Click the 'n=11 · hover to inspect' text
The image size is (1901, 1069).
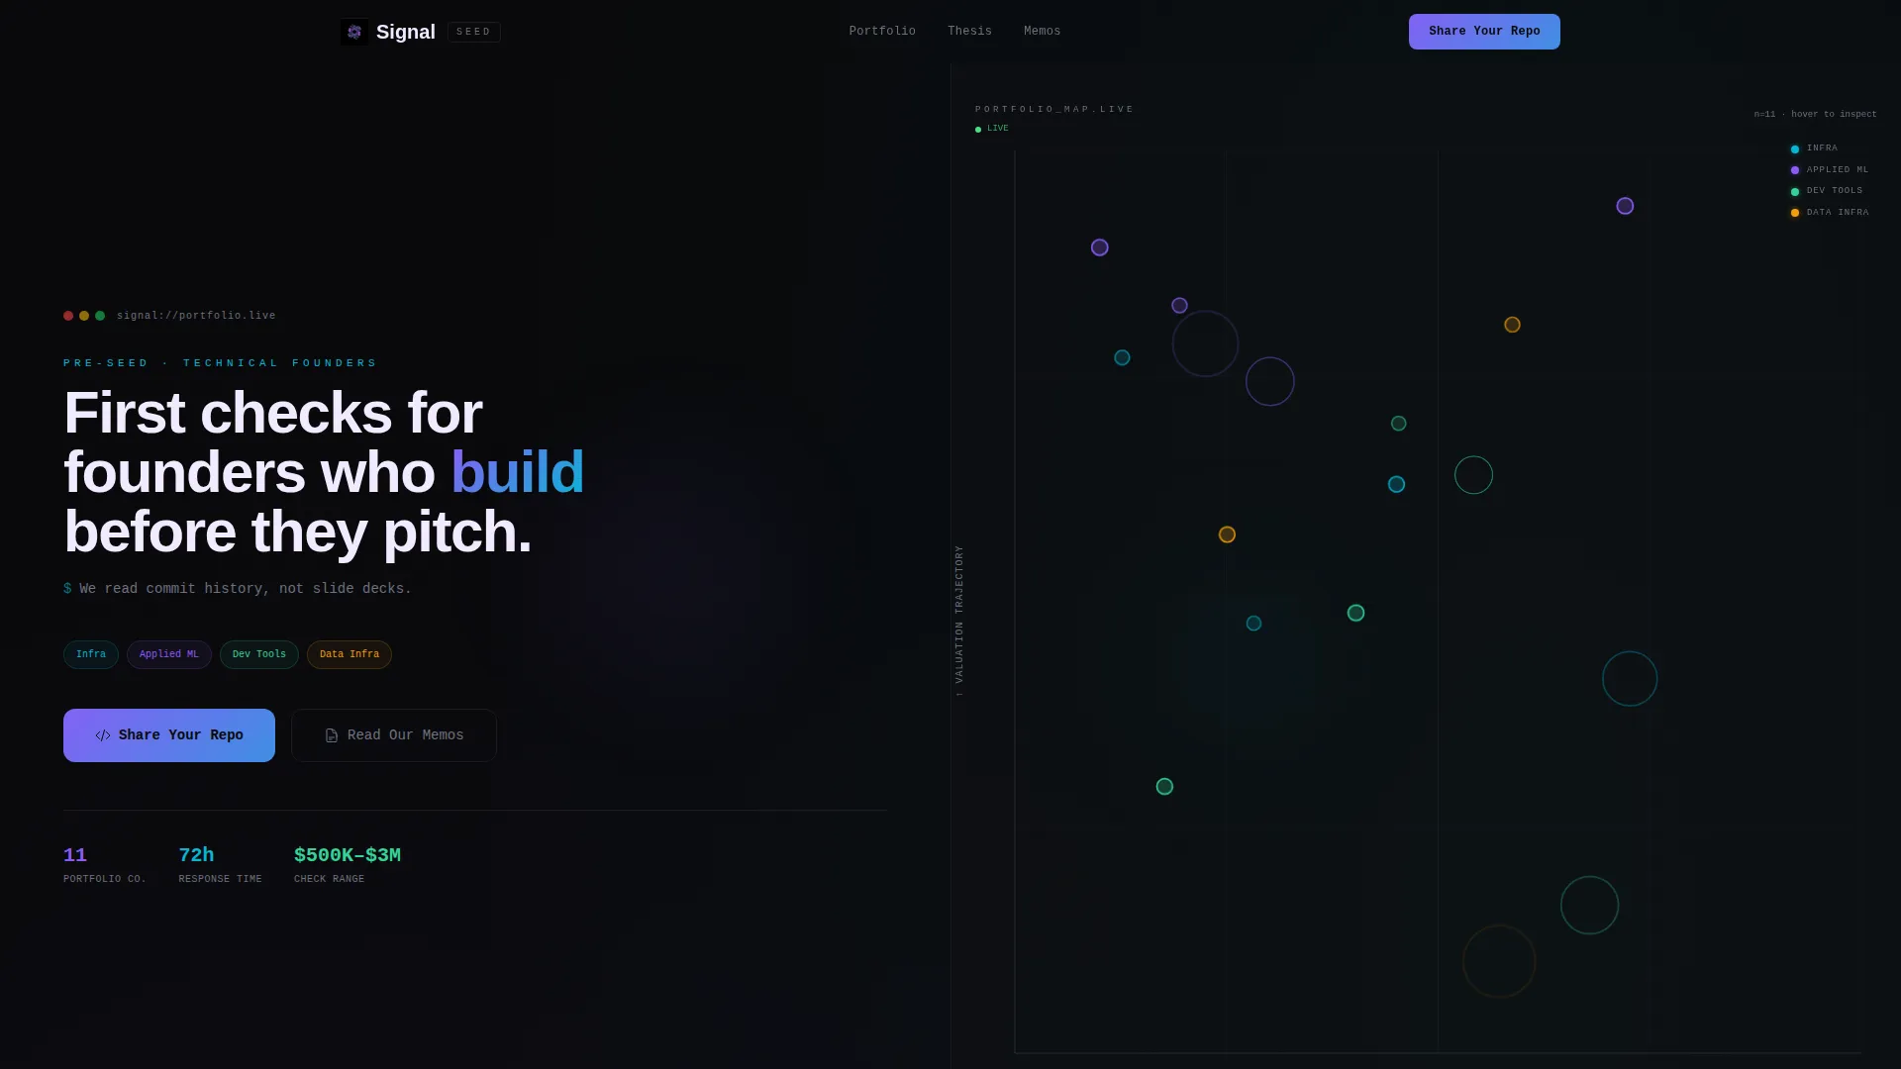coord(1815,114)
